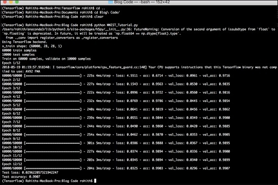
Task: Click the 'Epoch 7/12' label
Action: (x=11, y=122)
